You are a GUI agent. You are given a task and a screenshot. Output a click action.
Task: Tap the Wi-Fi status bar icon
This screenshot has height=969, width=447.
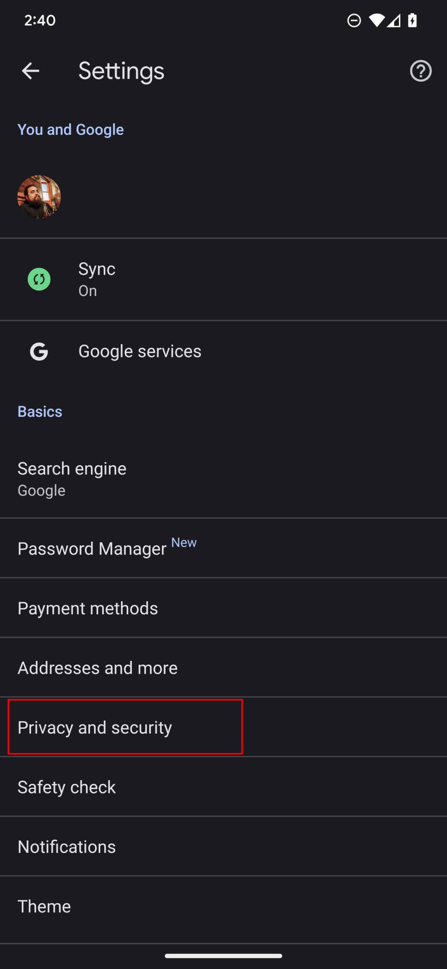coord(376,21)
